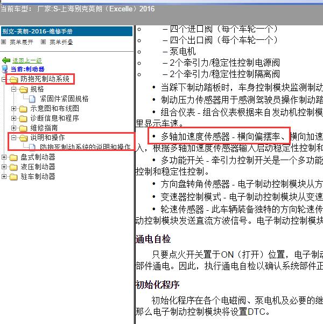Expand the 驻车制动器 tree node

point(4,176)
